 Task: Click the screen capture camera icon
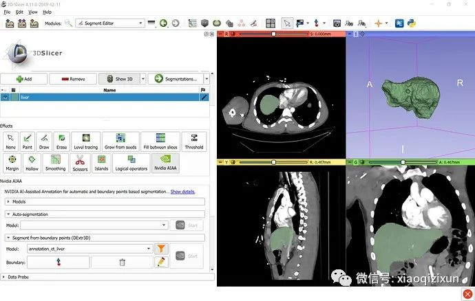337,23
